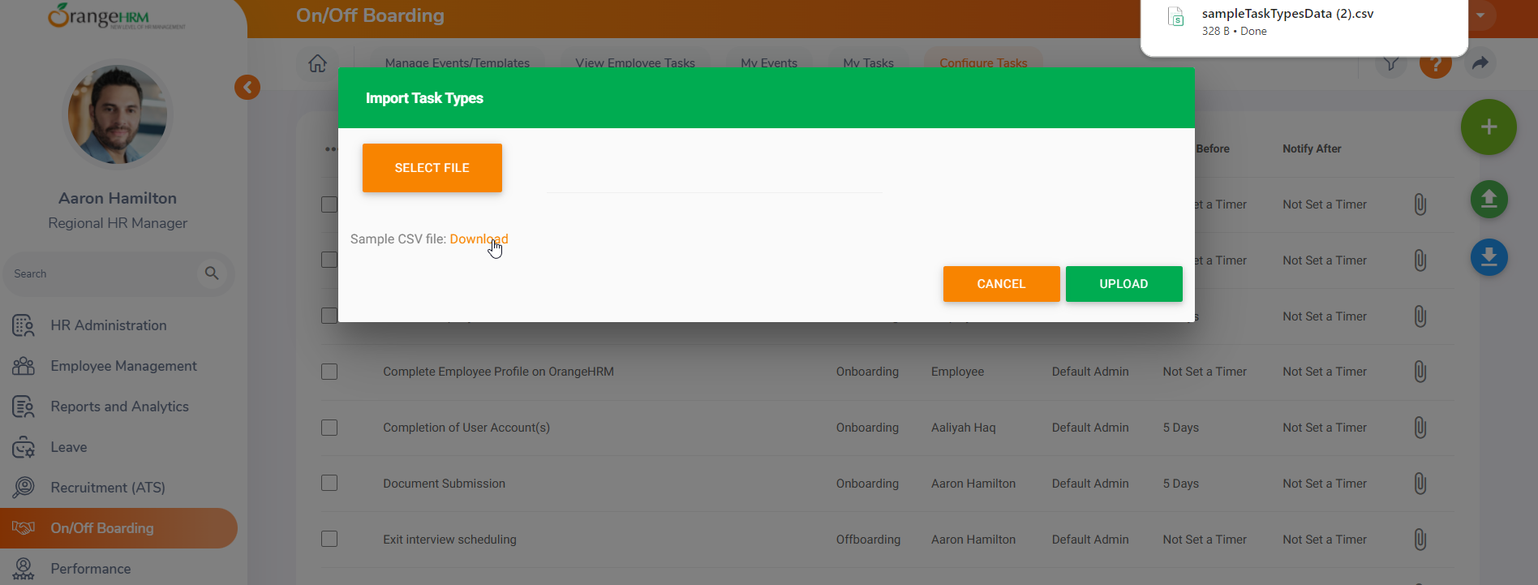
Task: Open the orange help question mark icon
Action: pos(1435,65)
